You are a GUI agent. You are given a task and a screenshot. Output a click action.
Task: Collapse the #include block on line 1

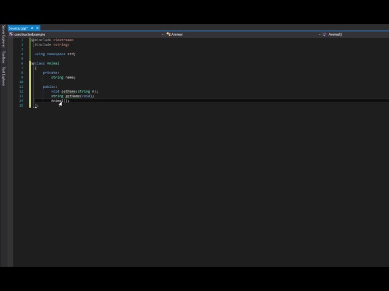click(33, 40)
